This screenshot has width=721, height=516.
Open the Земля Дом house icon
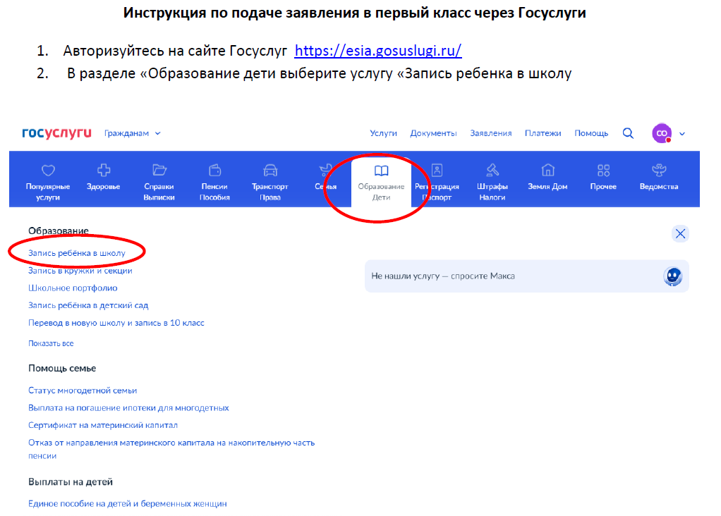(547, 171)
